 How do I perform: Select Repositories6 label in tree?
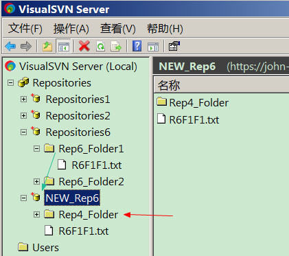coord(78,132)
